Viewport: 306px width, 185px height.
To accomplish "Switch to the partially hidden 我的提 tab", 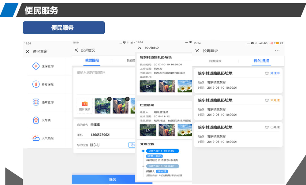I will coord(131,61).
